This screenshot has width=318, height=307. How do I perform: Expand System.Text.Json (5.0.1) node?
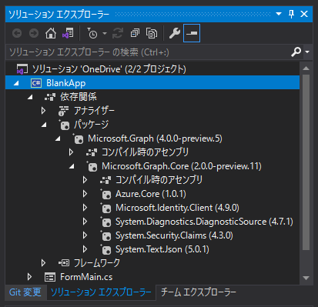85,249
